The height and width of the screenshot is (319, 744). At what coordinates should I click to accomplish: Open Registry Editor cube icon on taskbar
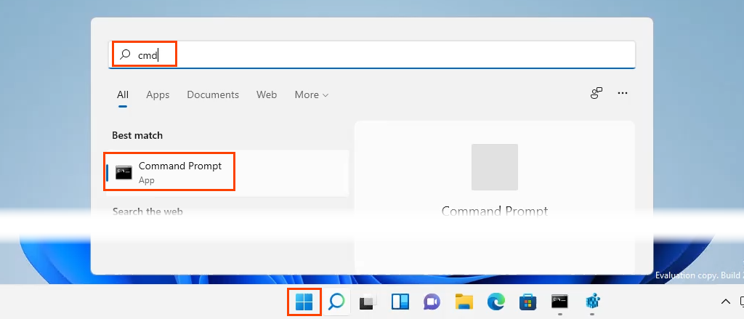click(591, 302)
